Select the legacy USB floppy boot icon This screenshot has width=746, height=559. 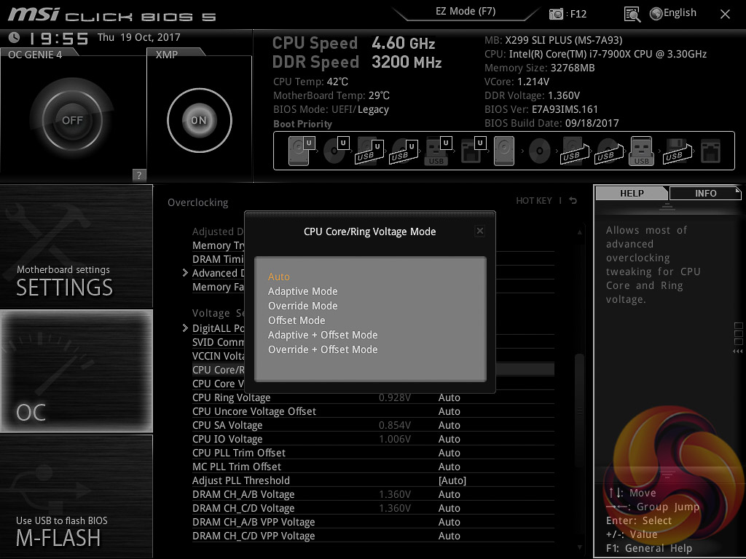(x=676, y=151)
